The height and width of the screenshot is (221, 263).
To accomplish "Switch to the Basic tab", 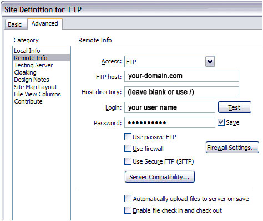I will 16,24.
